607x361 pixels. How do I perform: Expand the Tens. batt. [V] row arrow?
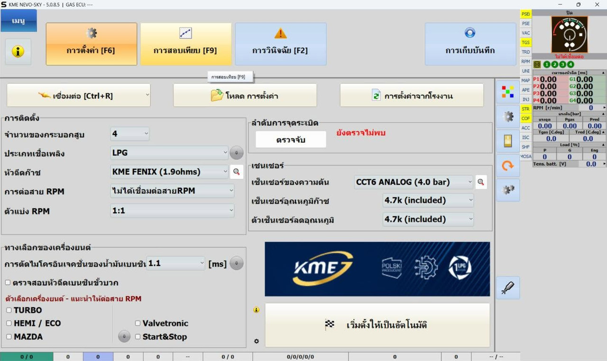(604, 164)
